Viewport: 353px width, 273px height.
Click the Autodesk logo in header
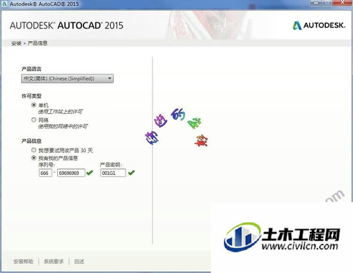319,25
